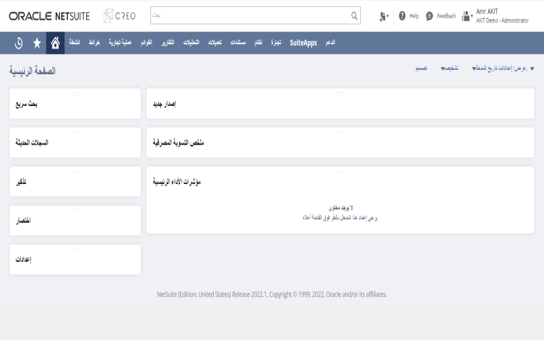Click the تصميم link
544x340 pixels.
click(x=421, y=68)
